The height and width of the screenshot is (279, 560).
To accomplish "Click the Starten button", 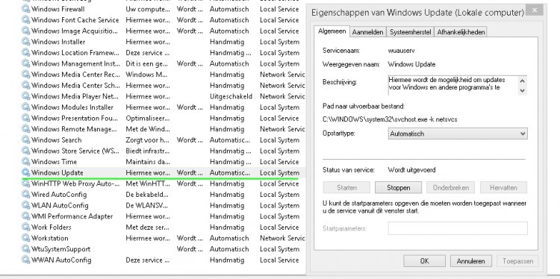I will [x=346, y=188].
